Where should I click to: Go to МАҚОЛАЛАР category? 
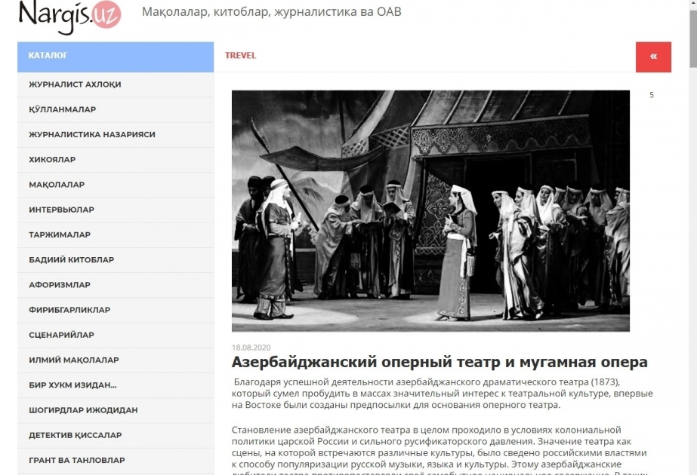point(116,185)
